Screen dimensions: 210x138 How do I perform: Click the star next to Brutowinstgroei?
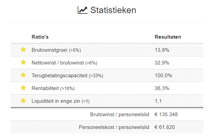(x=23, y=49)
